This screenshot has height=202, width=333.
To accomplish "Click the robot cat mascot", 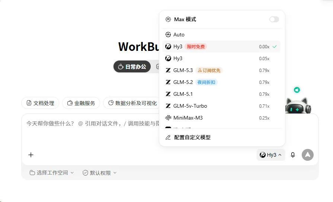I will click(x=298, y=105).
